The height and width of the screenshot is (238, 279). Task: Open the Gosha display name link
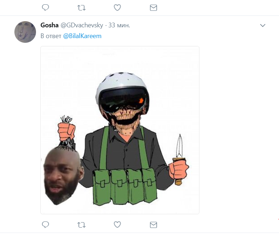click(x=49, y=25)
